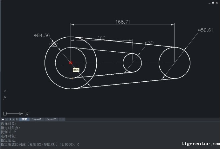Switch to the 模型 tab

pos(24,119)
